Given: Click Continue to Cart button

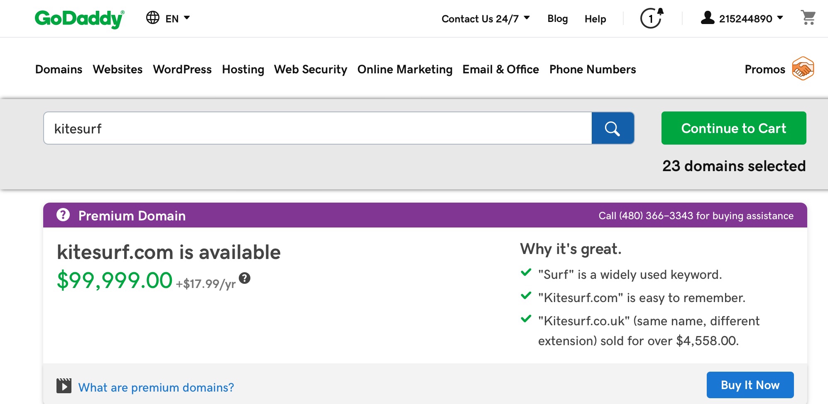Looking at the screenshot, I should (x=734, y=128).
